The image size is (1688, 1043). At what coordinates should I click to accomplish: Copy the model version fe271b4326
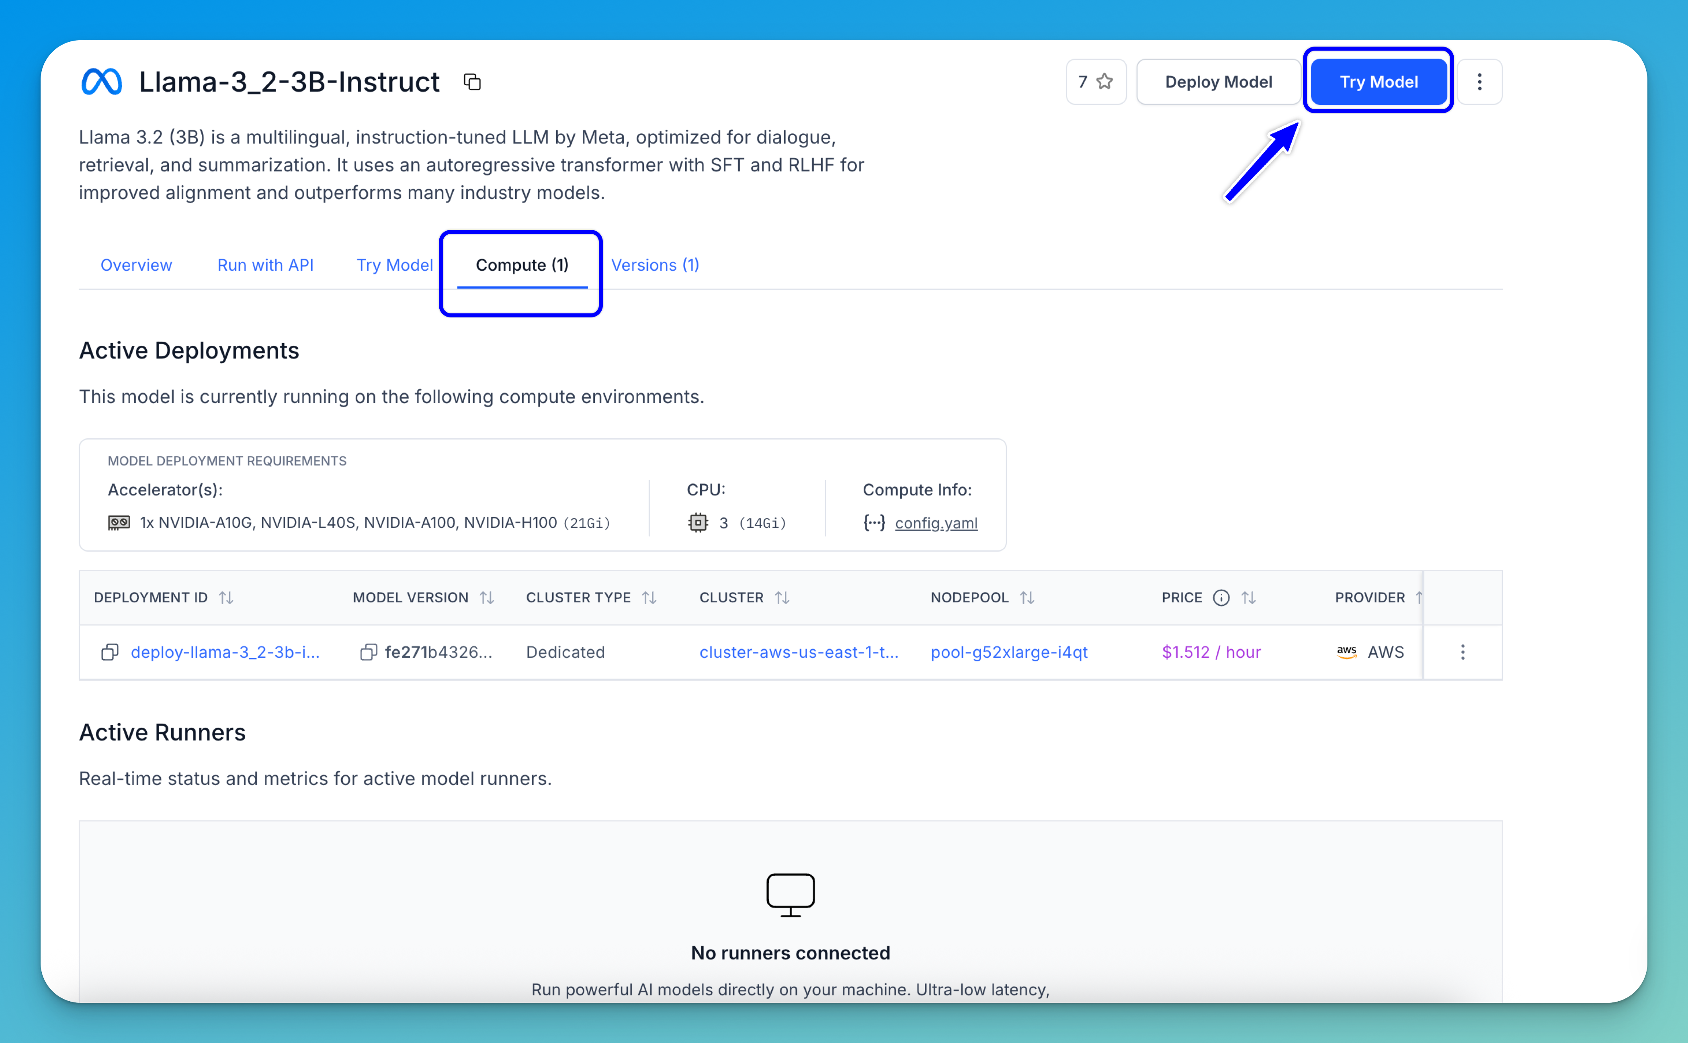[369, 652]
